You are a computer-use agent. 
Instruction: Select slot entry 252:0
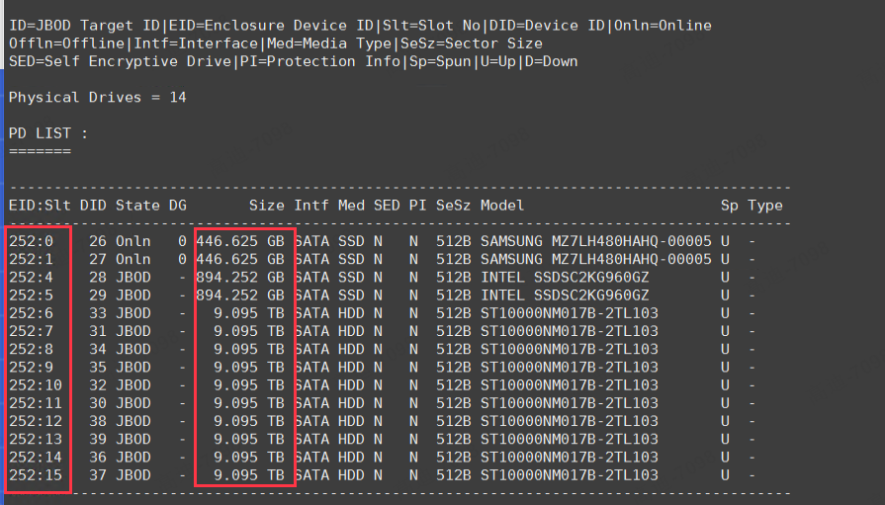(30, 241)
